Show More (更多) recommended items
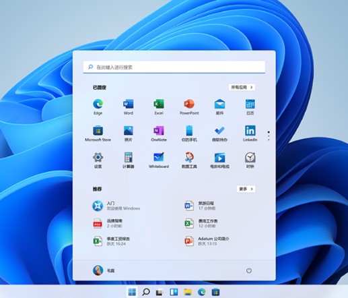Viewport: 348px width, 298px height. (246, 189)
